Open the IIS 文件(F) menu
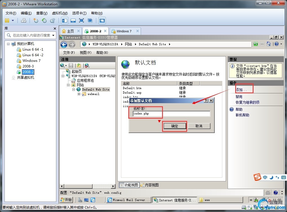 point(69,53)
